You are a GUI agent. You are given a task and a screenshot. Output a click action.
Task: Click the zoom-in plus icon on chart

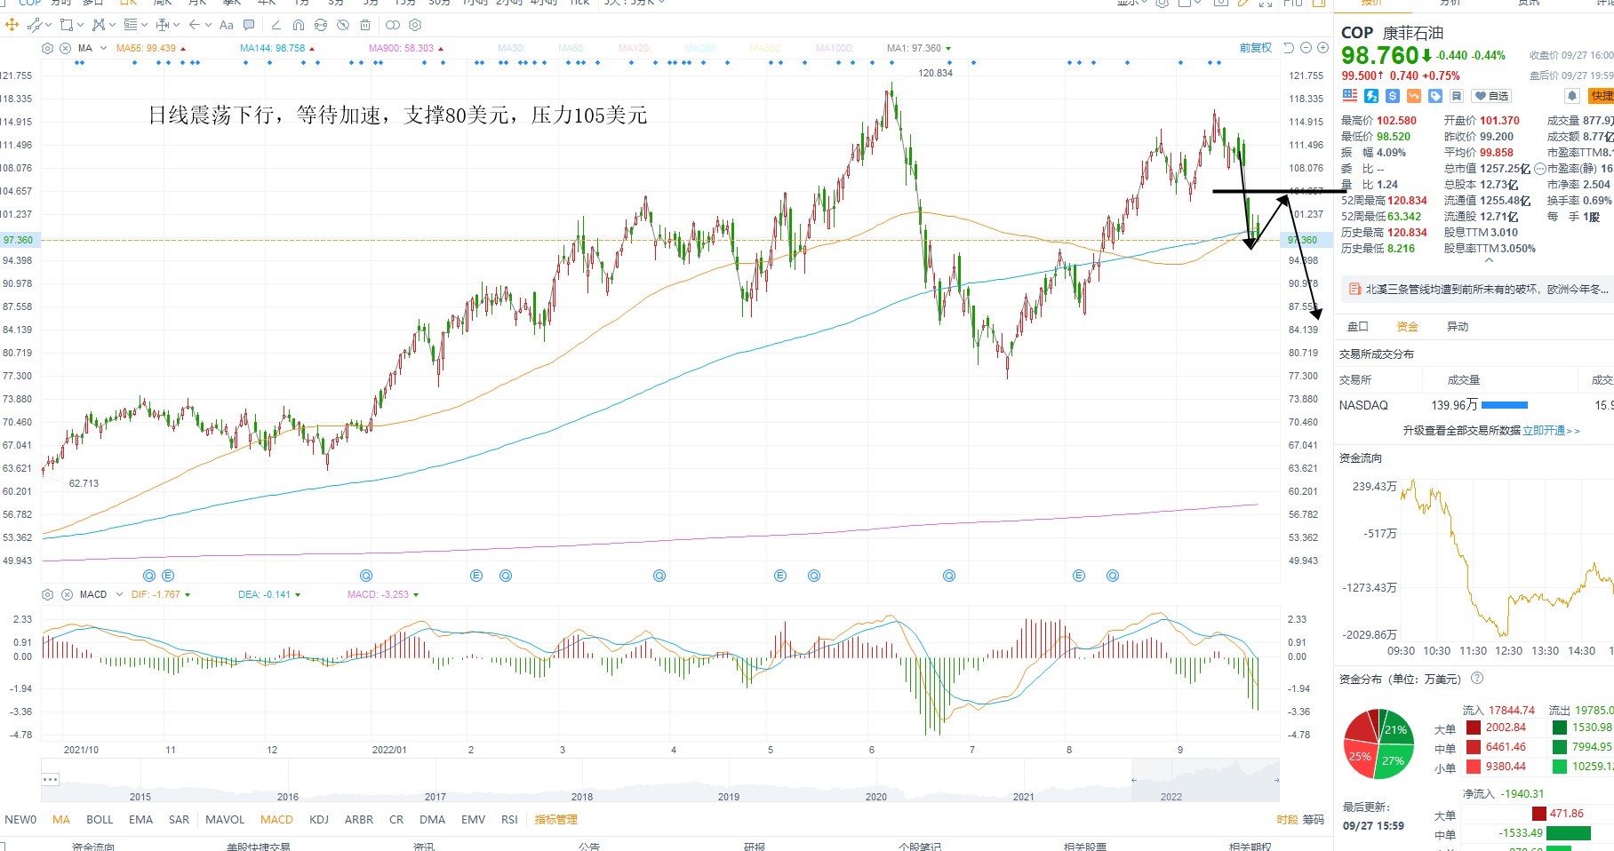coord(1322,48)
